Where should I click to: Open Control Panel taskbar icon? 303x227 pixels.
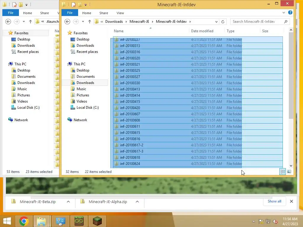click(60, 221)
